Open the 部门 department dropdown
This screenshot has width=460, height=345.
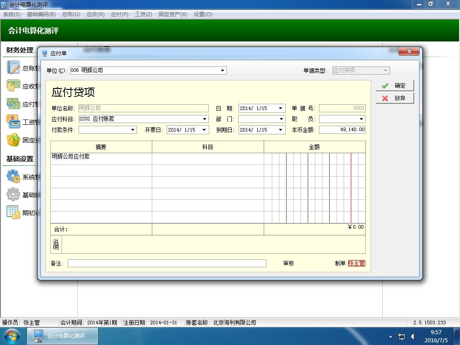[281, 119]
